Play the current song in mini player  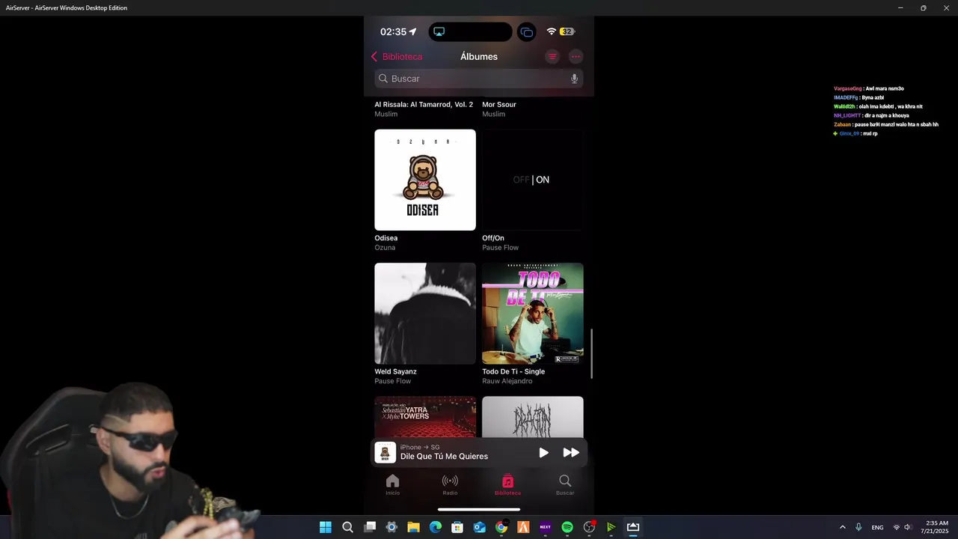tap(543, 453)
